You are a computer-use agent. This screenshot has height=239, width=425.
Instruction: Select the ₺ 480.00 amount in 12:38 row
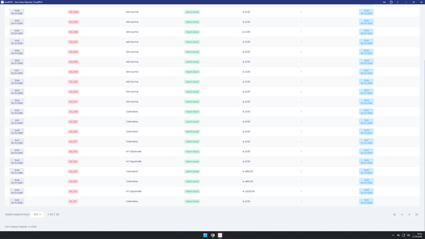tap(248, 182)
